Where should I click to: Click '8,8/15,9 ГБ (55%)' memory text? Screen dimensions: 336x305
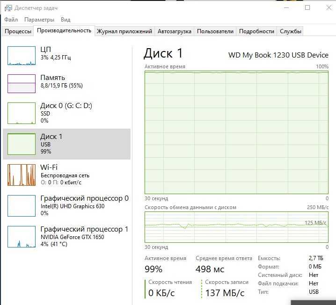coord(61,86)
